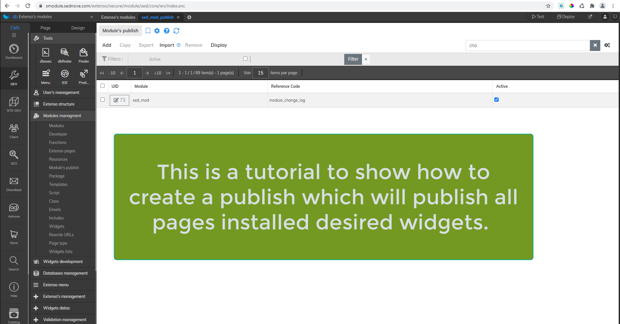This screenshot has width=620, height=324.
Task: Open the Store cart icon
Action: coord(14,237)
